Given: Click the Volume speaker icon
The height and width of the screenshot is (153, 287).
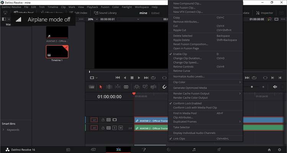Looking at the screenshot, I should coord(275,87).
